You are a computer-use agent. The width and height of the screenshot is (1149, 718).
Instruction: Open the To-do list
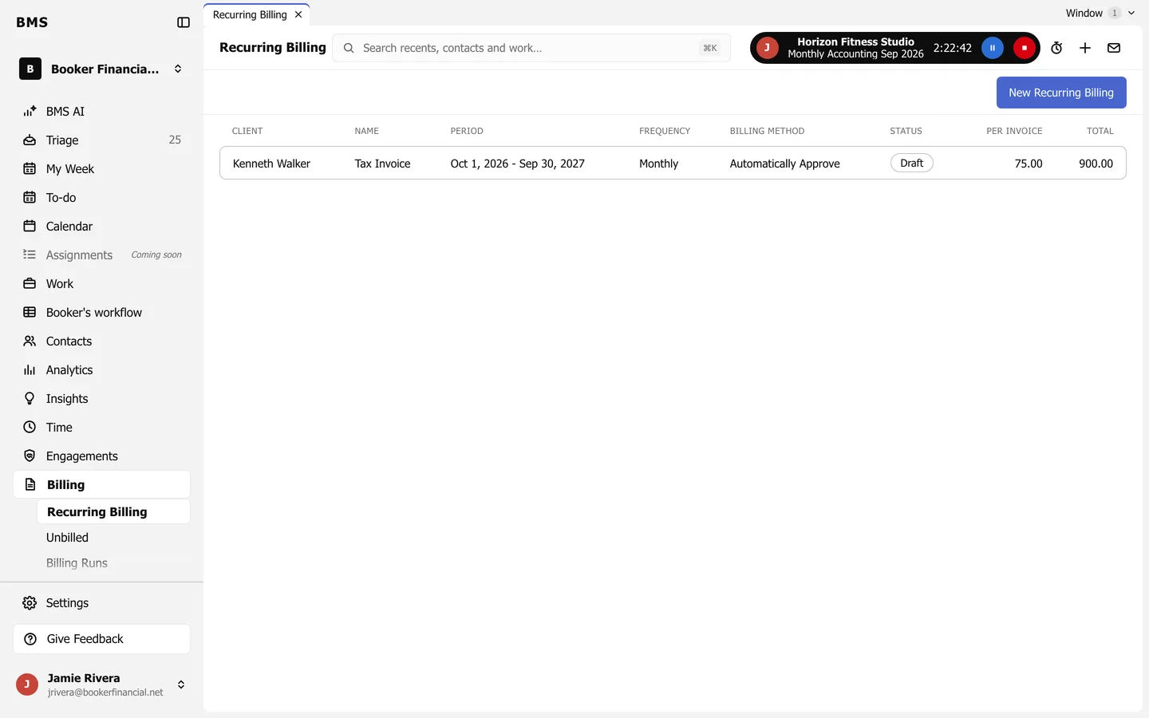(x=101, y=197)
